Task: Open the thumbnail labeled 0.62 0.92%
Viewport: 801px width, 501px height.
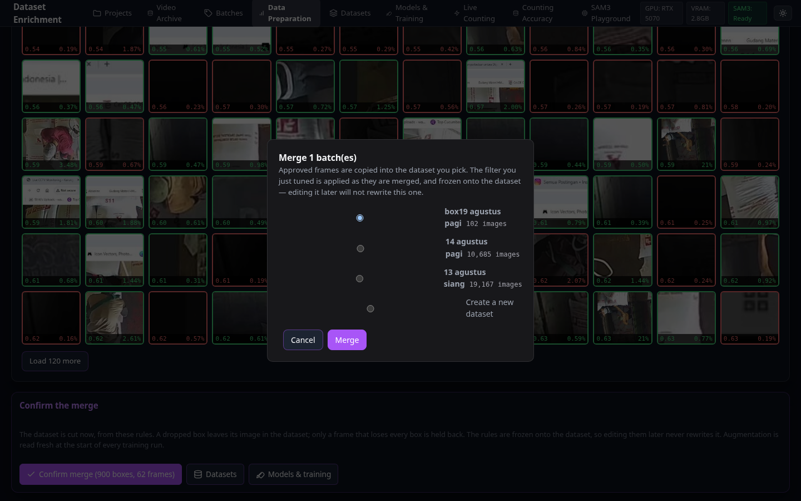Action: point(750,260)
